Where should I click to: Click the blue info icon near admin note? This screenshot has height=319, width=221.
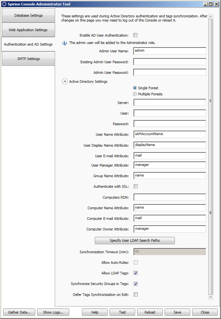coord(64,43)
